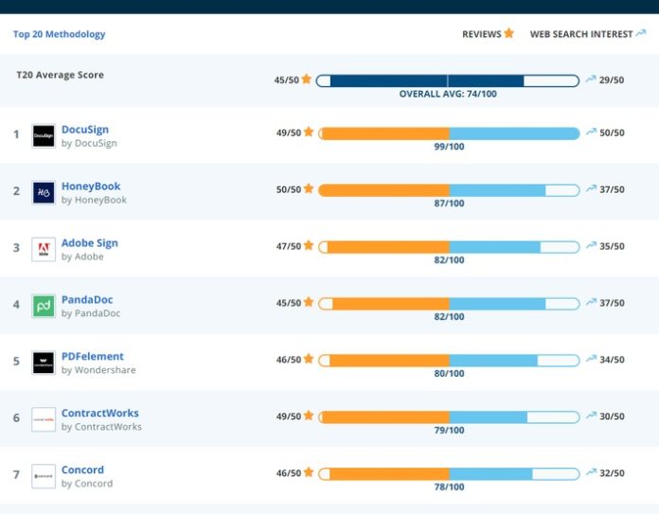Click the 'by HoneyBook' vendor text
The image size is (659, 514).
tap(94, 200)
